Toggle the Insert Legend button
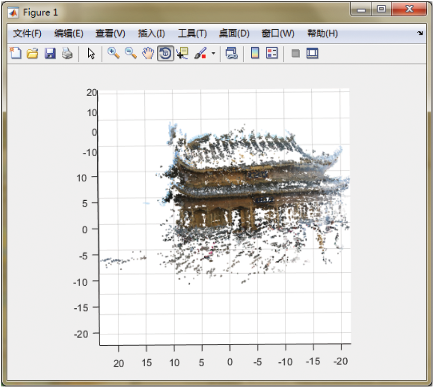The width and height of the screenshot is (434, 388). 272,53
